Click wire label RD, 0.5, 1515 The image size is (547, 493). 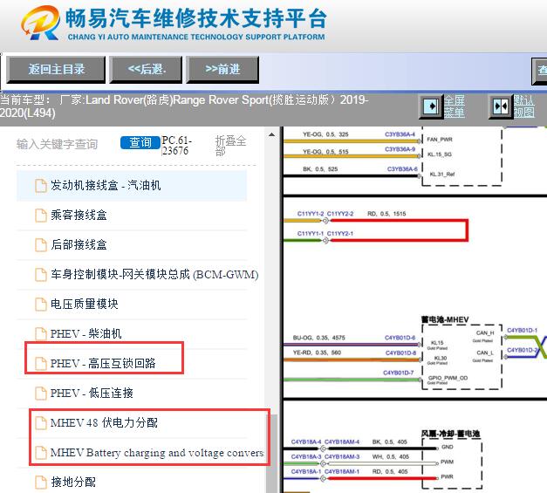(x=386, y=214)
